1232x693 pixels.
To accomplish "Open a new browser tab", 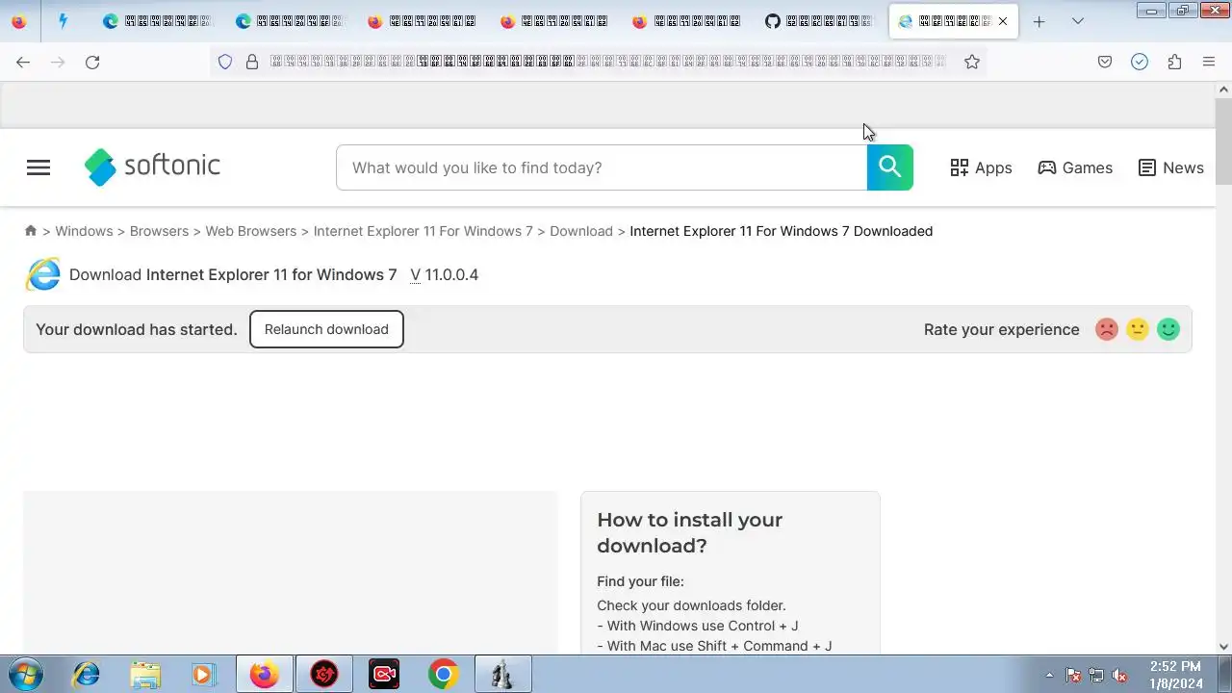I will click(x=1039, y=21).
